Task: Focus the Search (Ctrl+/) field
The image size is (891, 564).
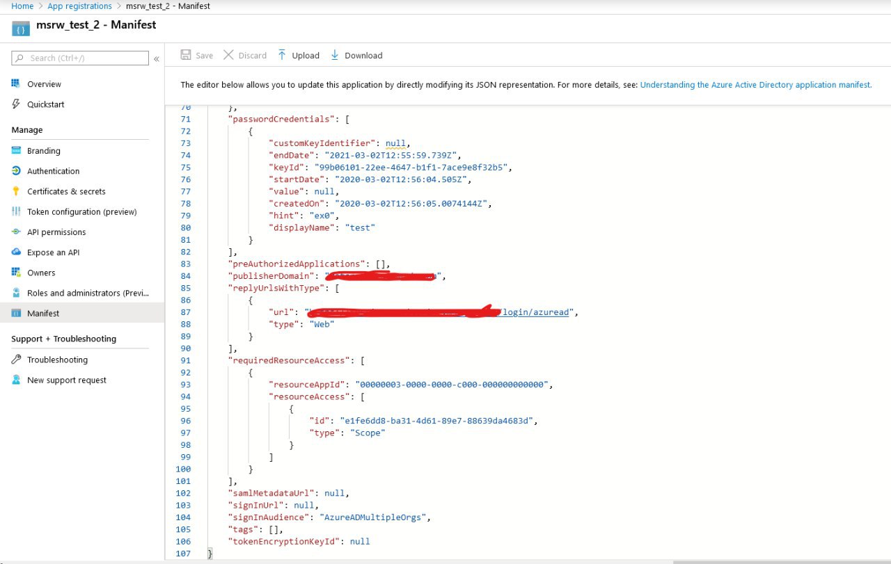Action: 79,58
